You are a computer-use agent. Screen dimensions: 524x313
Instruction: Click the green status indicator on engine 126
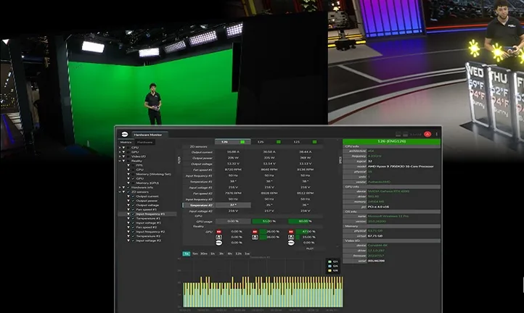(x=243, y=142)
